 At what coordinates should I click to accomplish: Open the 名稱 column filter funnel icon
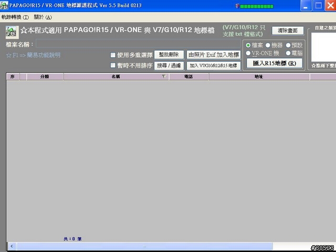(x=164, y=76)
